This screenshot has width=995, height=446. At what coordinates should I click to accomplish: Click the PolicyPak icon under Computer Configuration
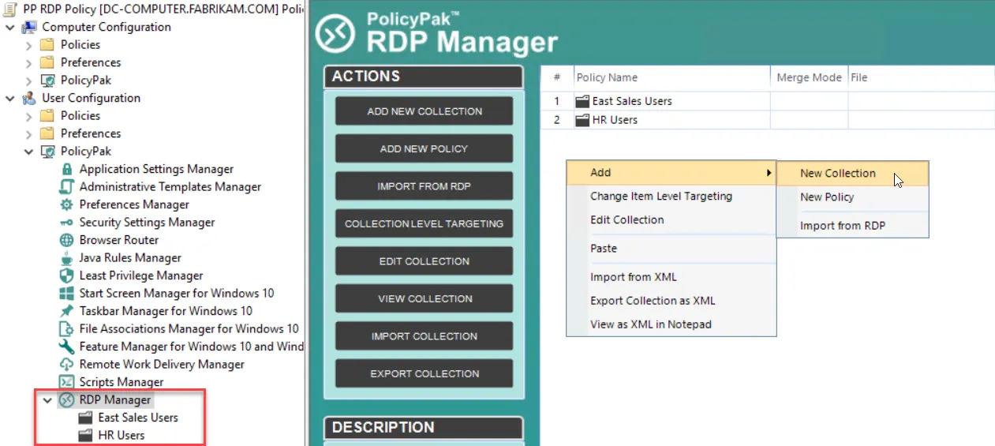pos(48,81)
